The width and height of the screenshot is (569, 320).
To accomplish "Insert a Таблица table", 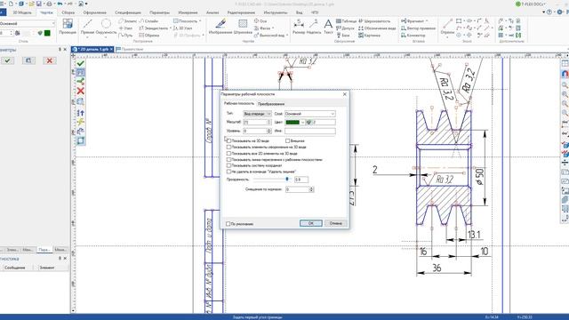I will click(x=347, y=21).
